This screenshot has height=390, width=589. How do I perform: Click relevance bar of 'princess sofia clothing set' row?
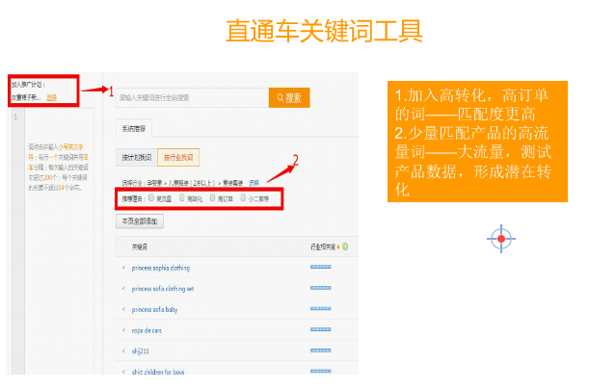pos(321,288)
